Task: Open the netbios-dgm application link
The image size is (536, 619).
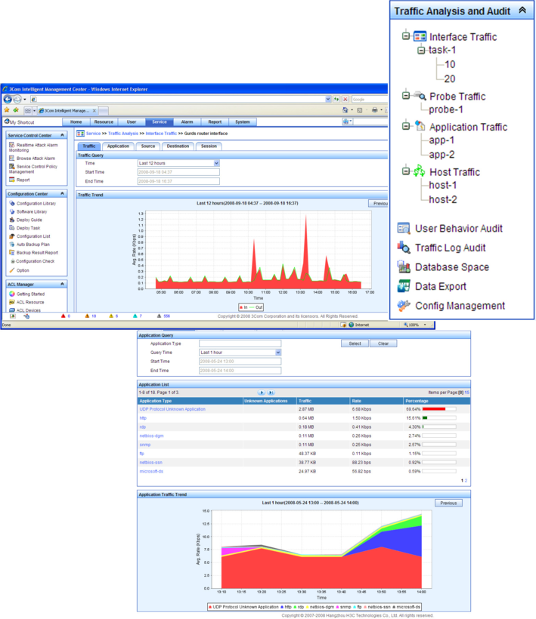Action: coord(151,436)
